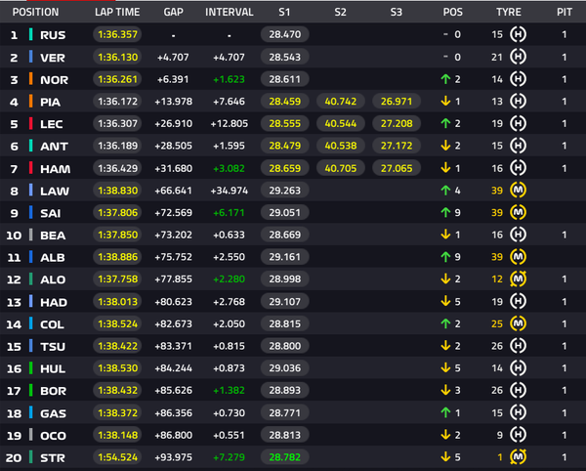
Task: Click hard tyre icon in TSU row
Action: (x=518, y=346)
